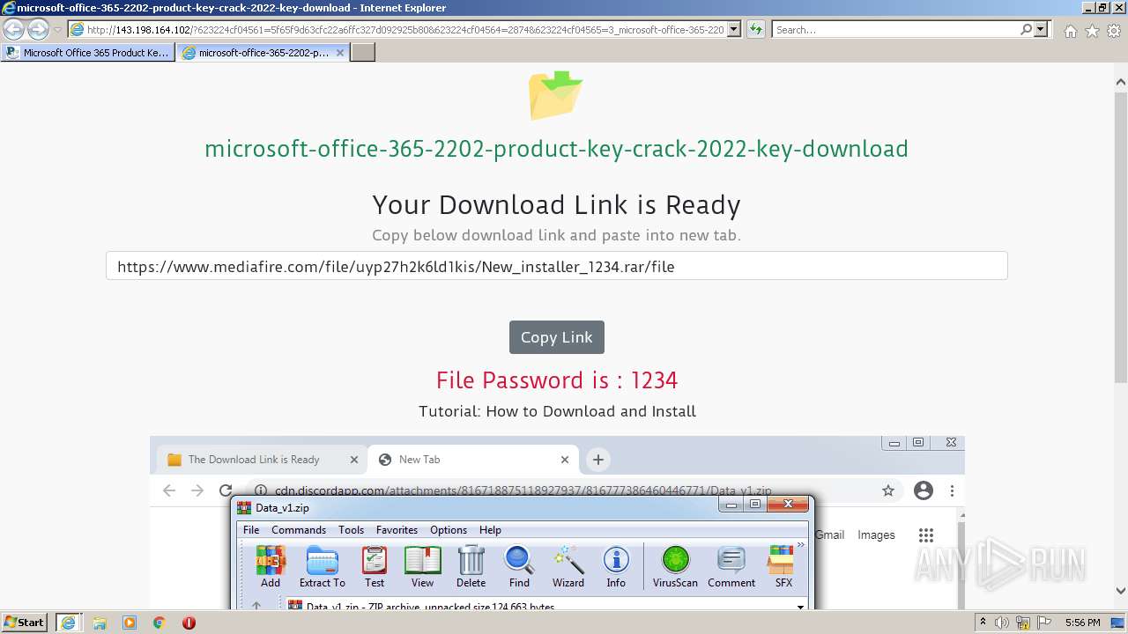The image size is (1128, 634).
Task: Open IE Home page icon
Action: (1070, 31)
